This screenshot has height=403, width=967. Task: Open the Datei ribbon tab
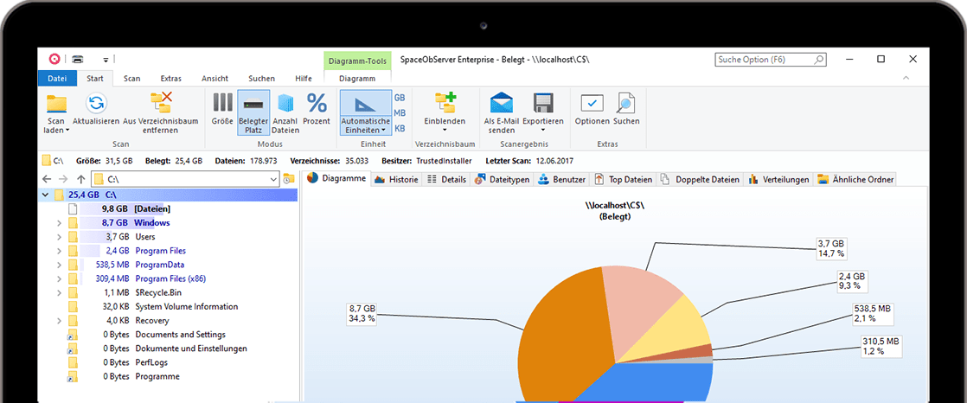pos(57,78)
